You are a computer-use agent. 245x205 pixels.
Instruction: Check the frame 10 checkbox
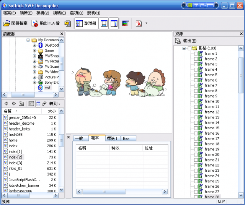[196, 101]
